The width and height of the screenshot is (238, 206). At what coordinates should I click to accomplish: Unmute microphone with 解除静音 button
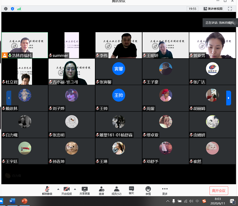tap(47, 191)
